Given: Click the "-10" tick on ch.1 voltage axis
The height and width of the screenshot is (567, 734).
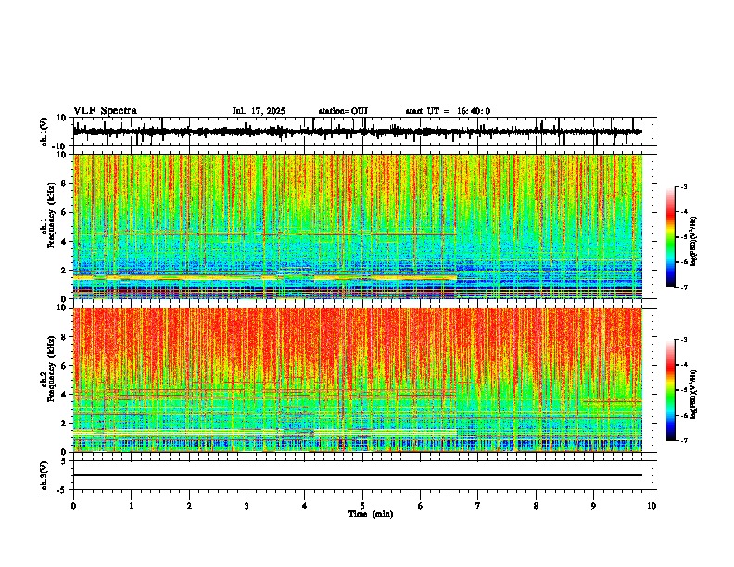Looking at the screenshot, I should click(x=60, y=146).
